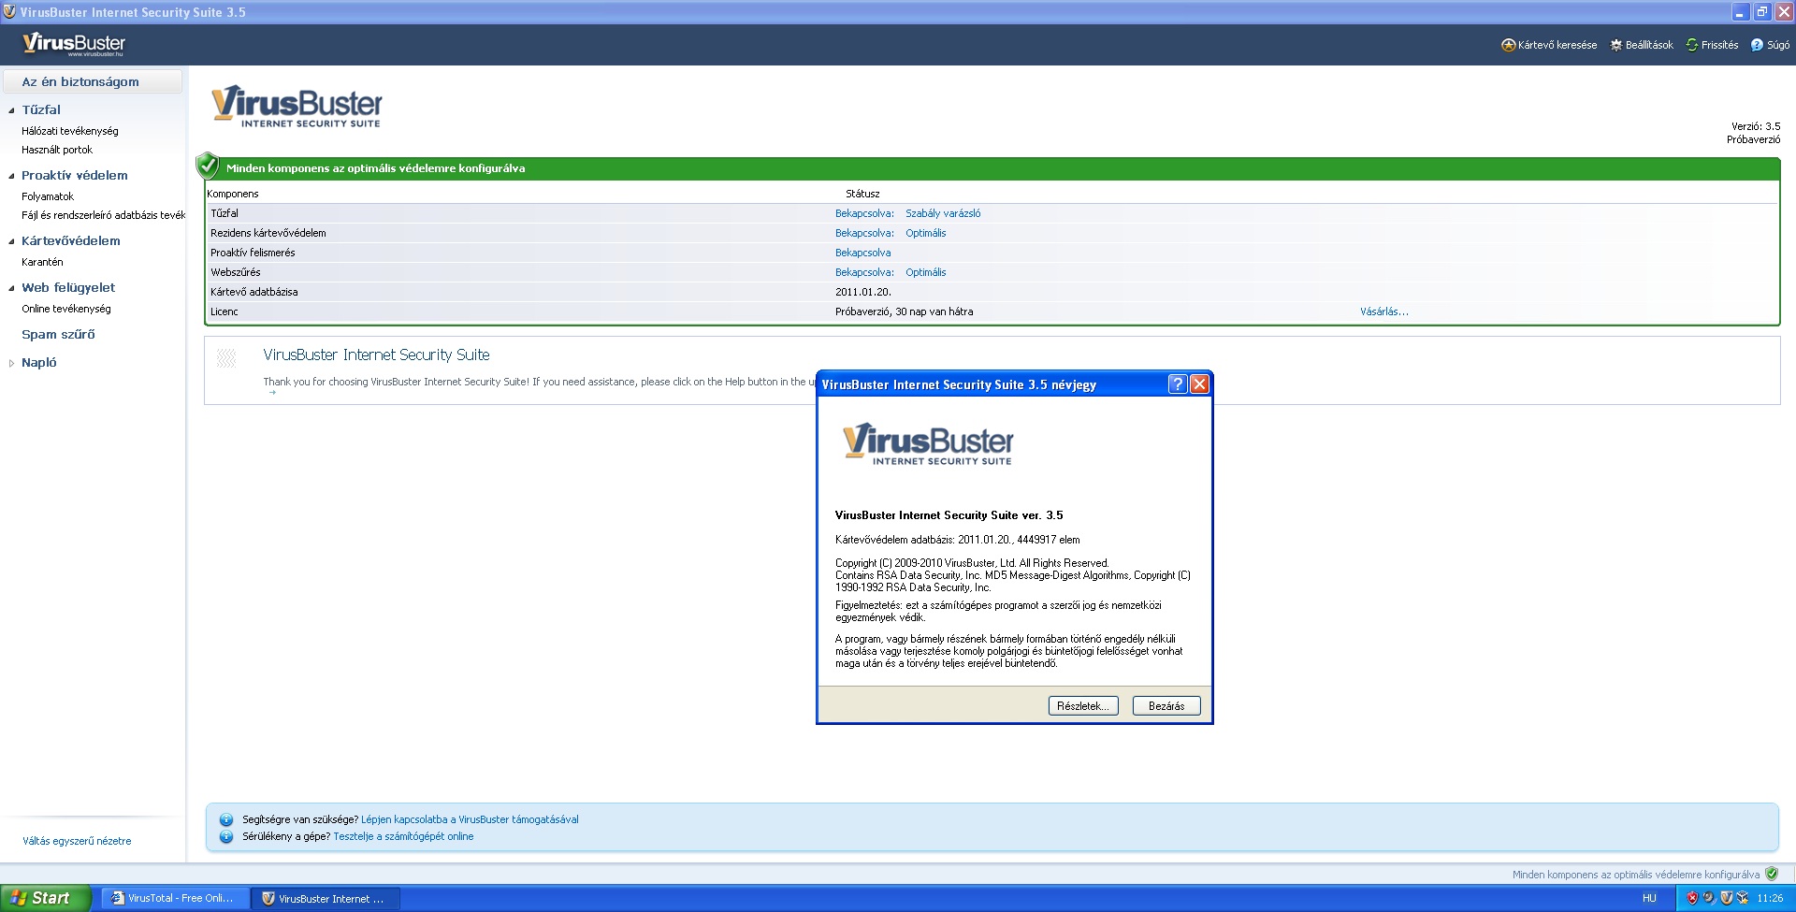Click the grey speaker tray icon

(x=1709, y=898)
